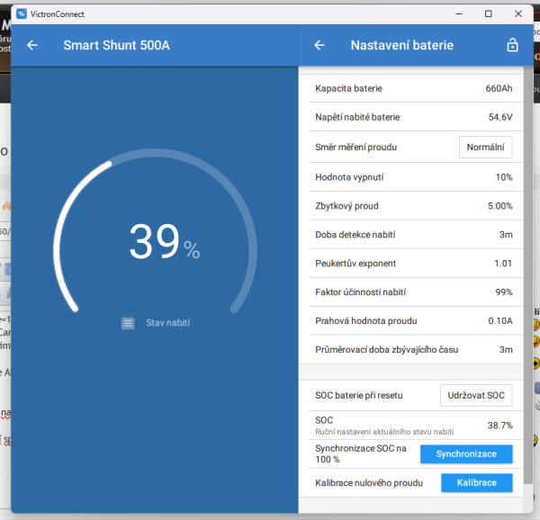This screenshot has height=520, width=540.
Task: Click the settings panel vertical scrollbar
Action: (x=528, y=275)
